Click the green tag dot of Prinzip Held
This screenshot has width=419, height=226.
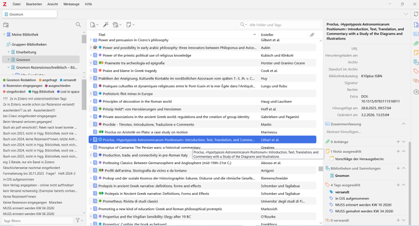pyautogui.click(x=100, y=109)
